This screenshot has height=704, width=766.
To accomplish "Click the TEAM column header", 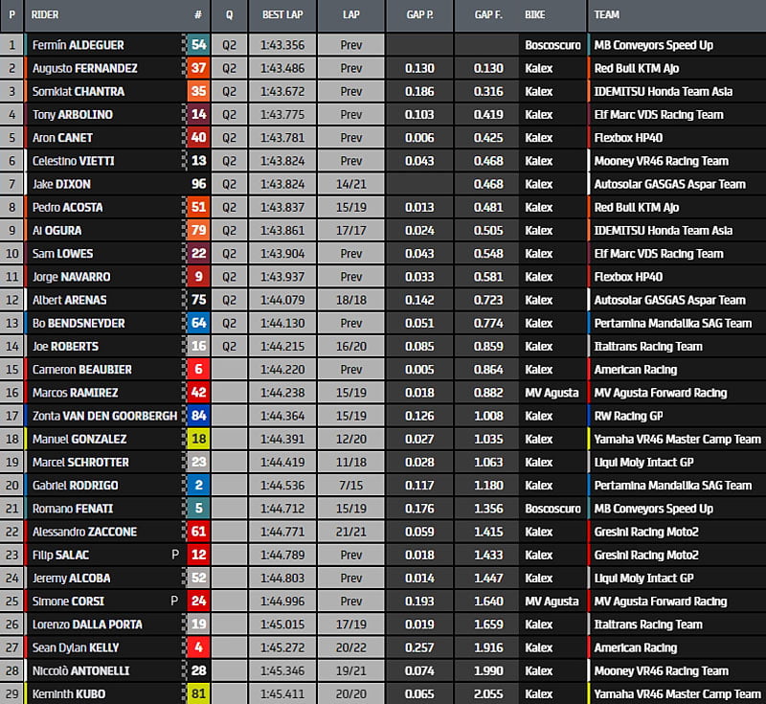I will [x=607, y=15].
